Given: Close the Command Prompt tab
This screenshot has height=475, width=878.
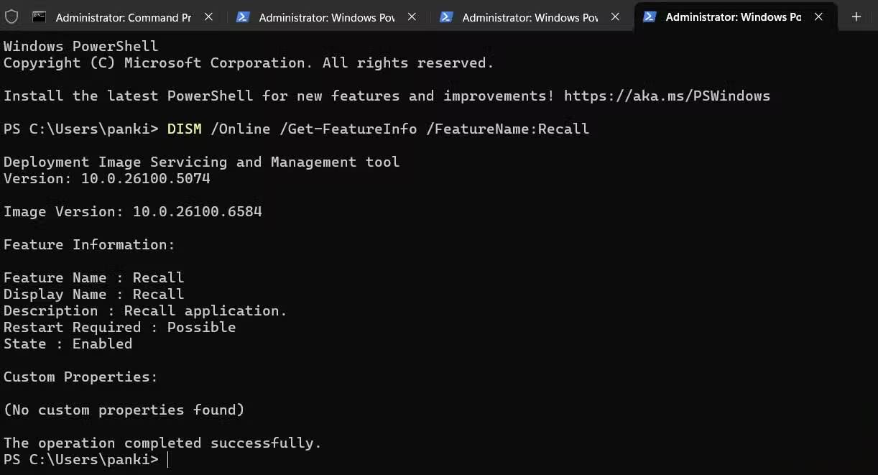Looking at the screenshot, I should [x=208, y=17].
